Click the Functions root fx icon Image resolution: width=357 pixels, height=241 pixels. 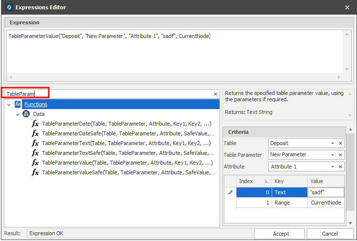pos(18,104)
